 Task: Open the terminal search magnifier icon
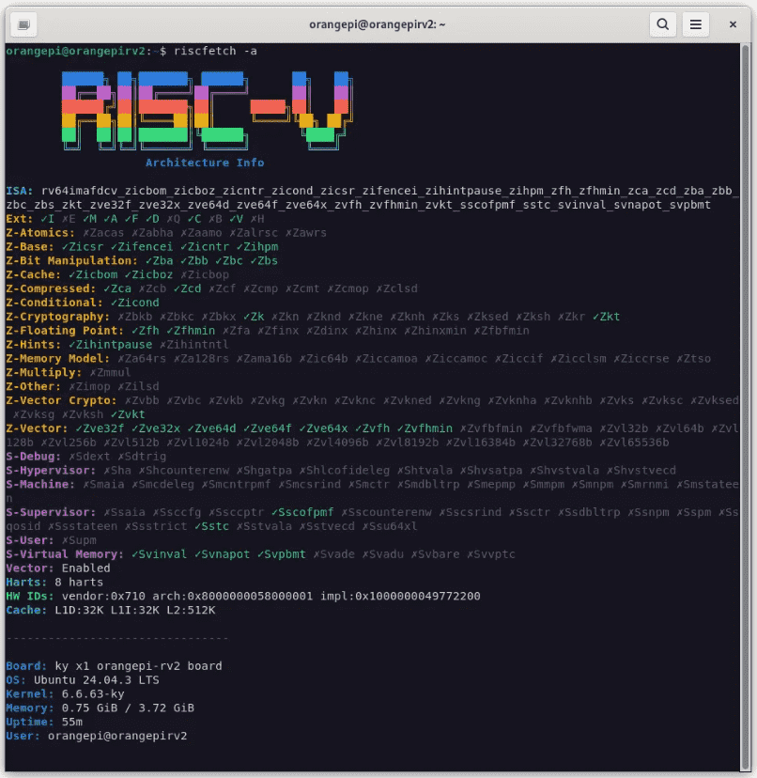point(663,24)
